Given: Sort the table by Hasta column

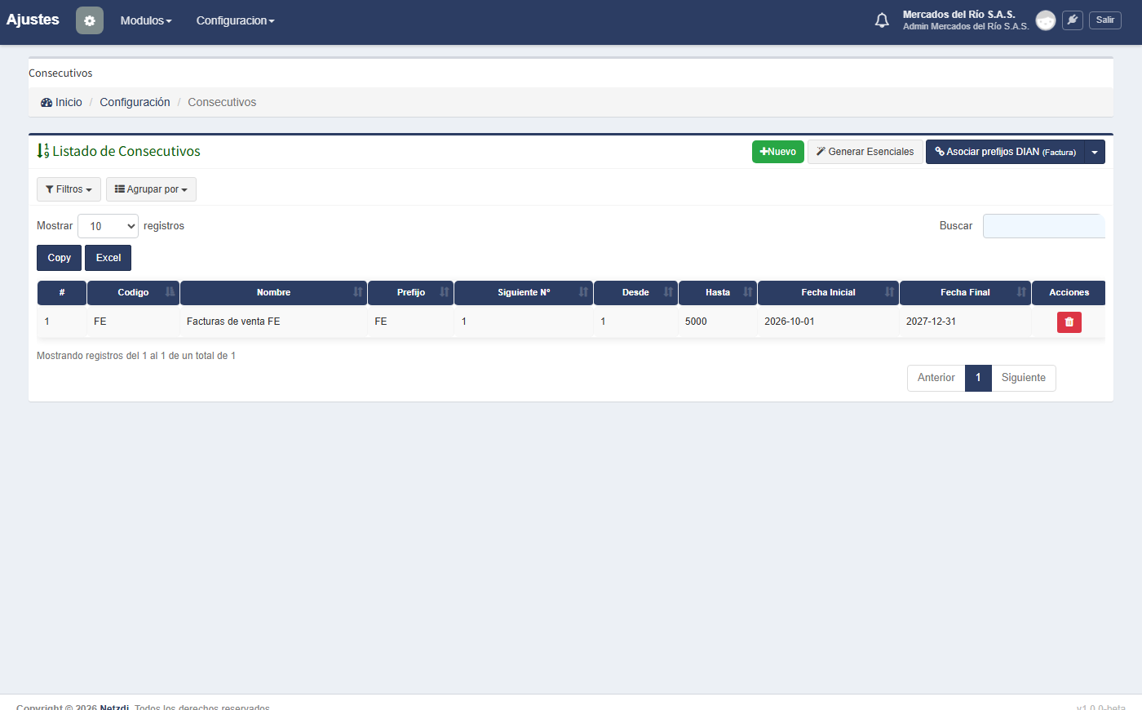Looking at the screenshot, I should pyautogui.click(x=718, y=293).
